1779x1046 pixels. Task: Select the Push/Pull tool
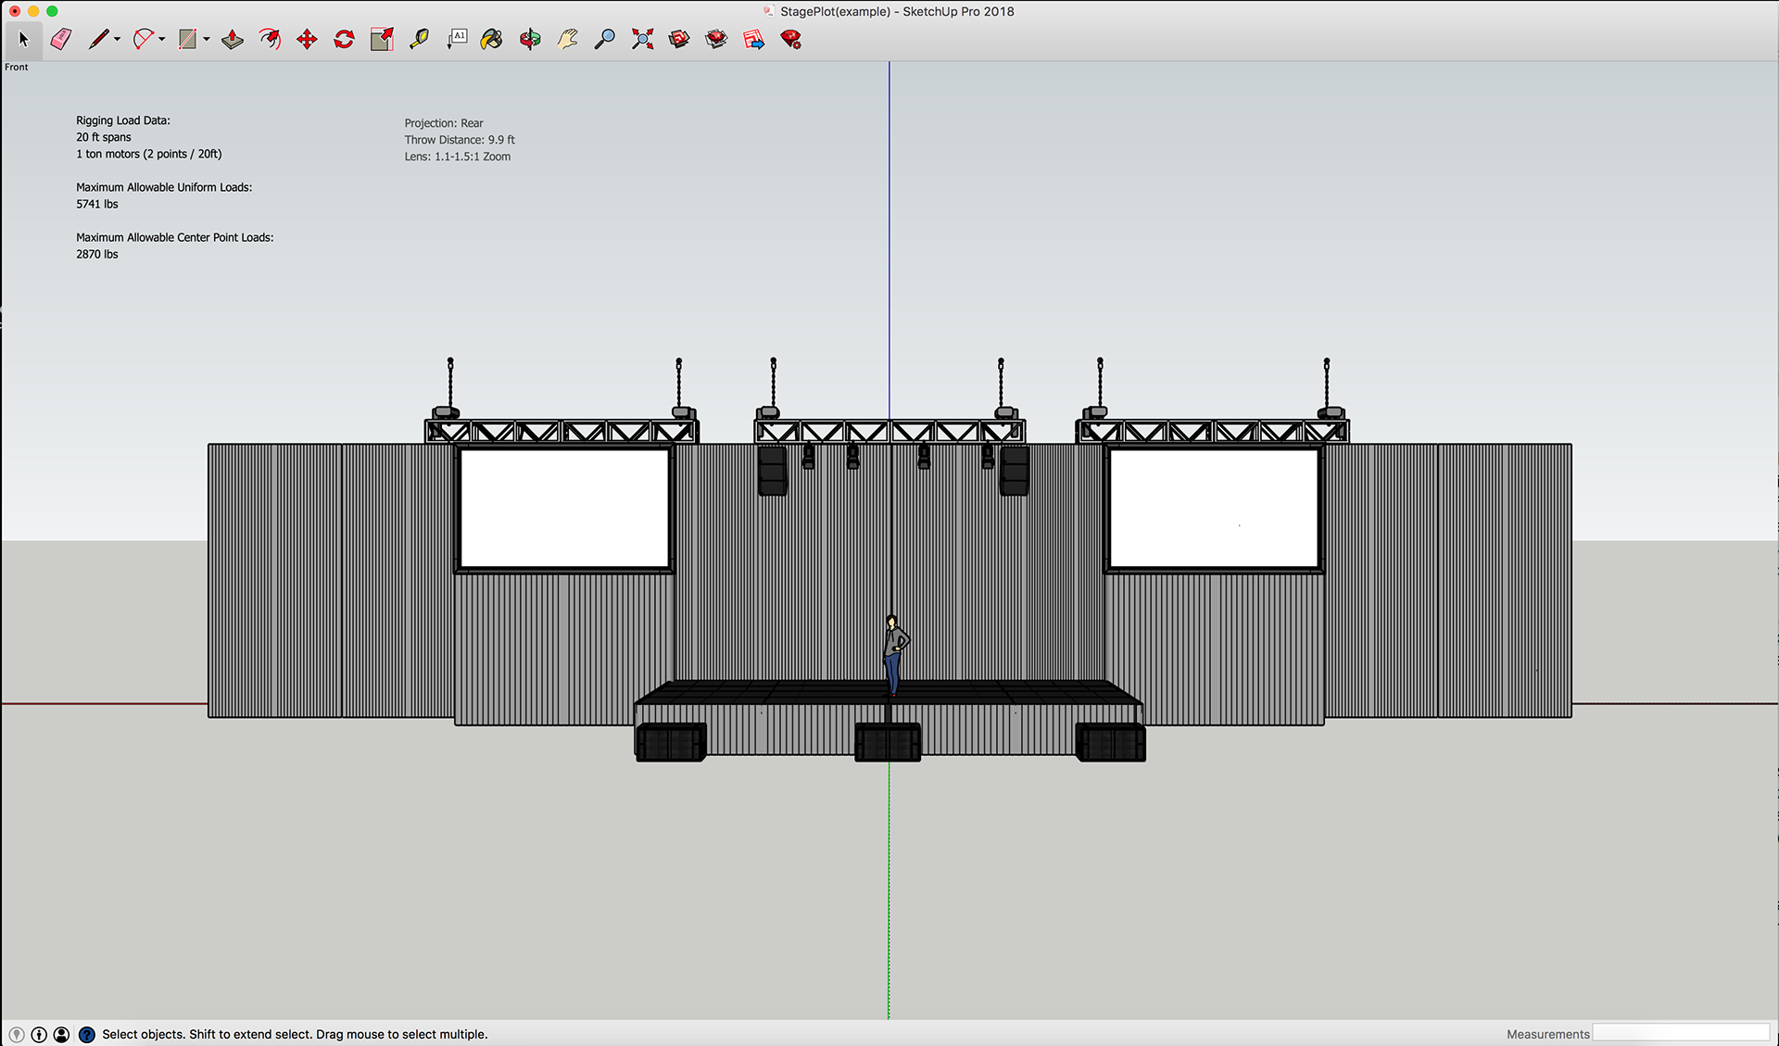pyautogui.click(x=233, y=39)
